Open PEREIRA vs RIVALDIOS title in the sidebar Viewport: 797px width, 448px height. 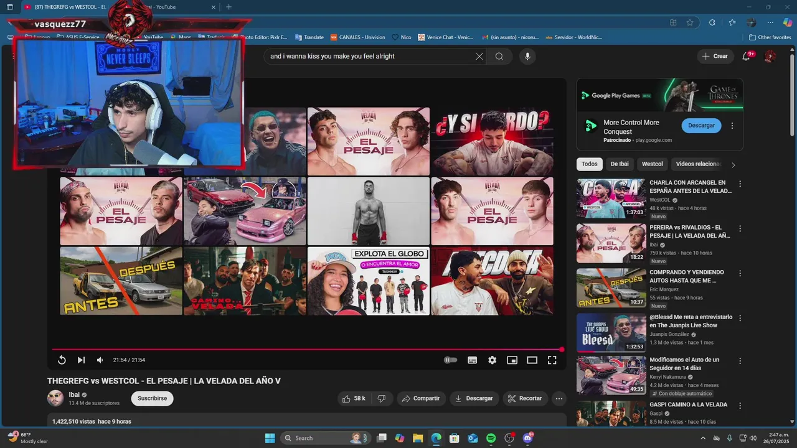[690, 231]
